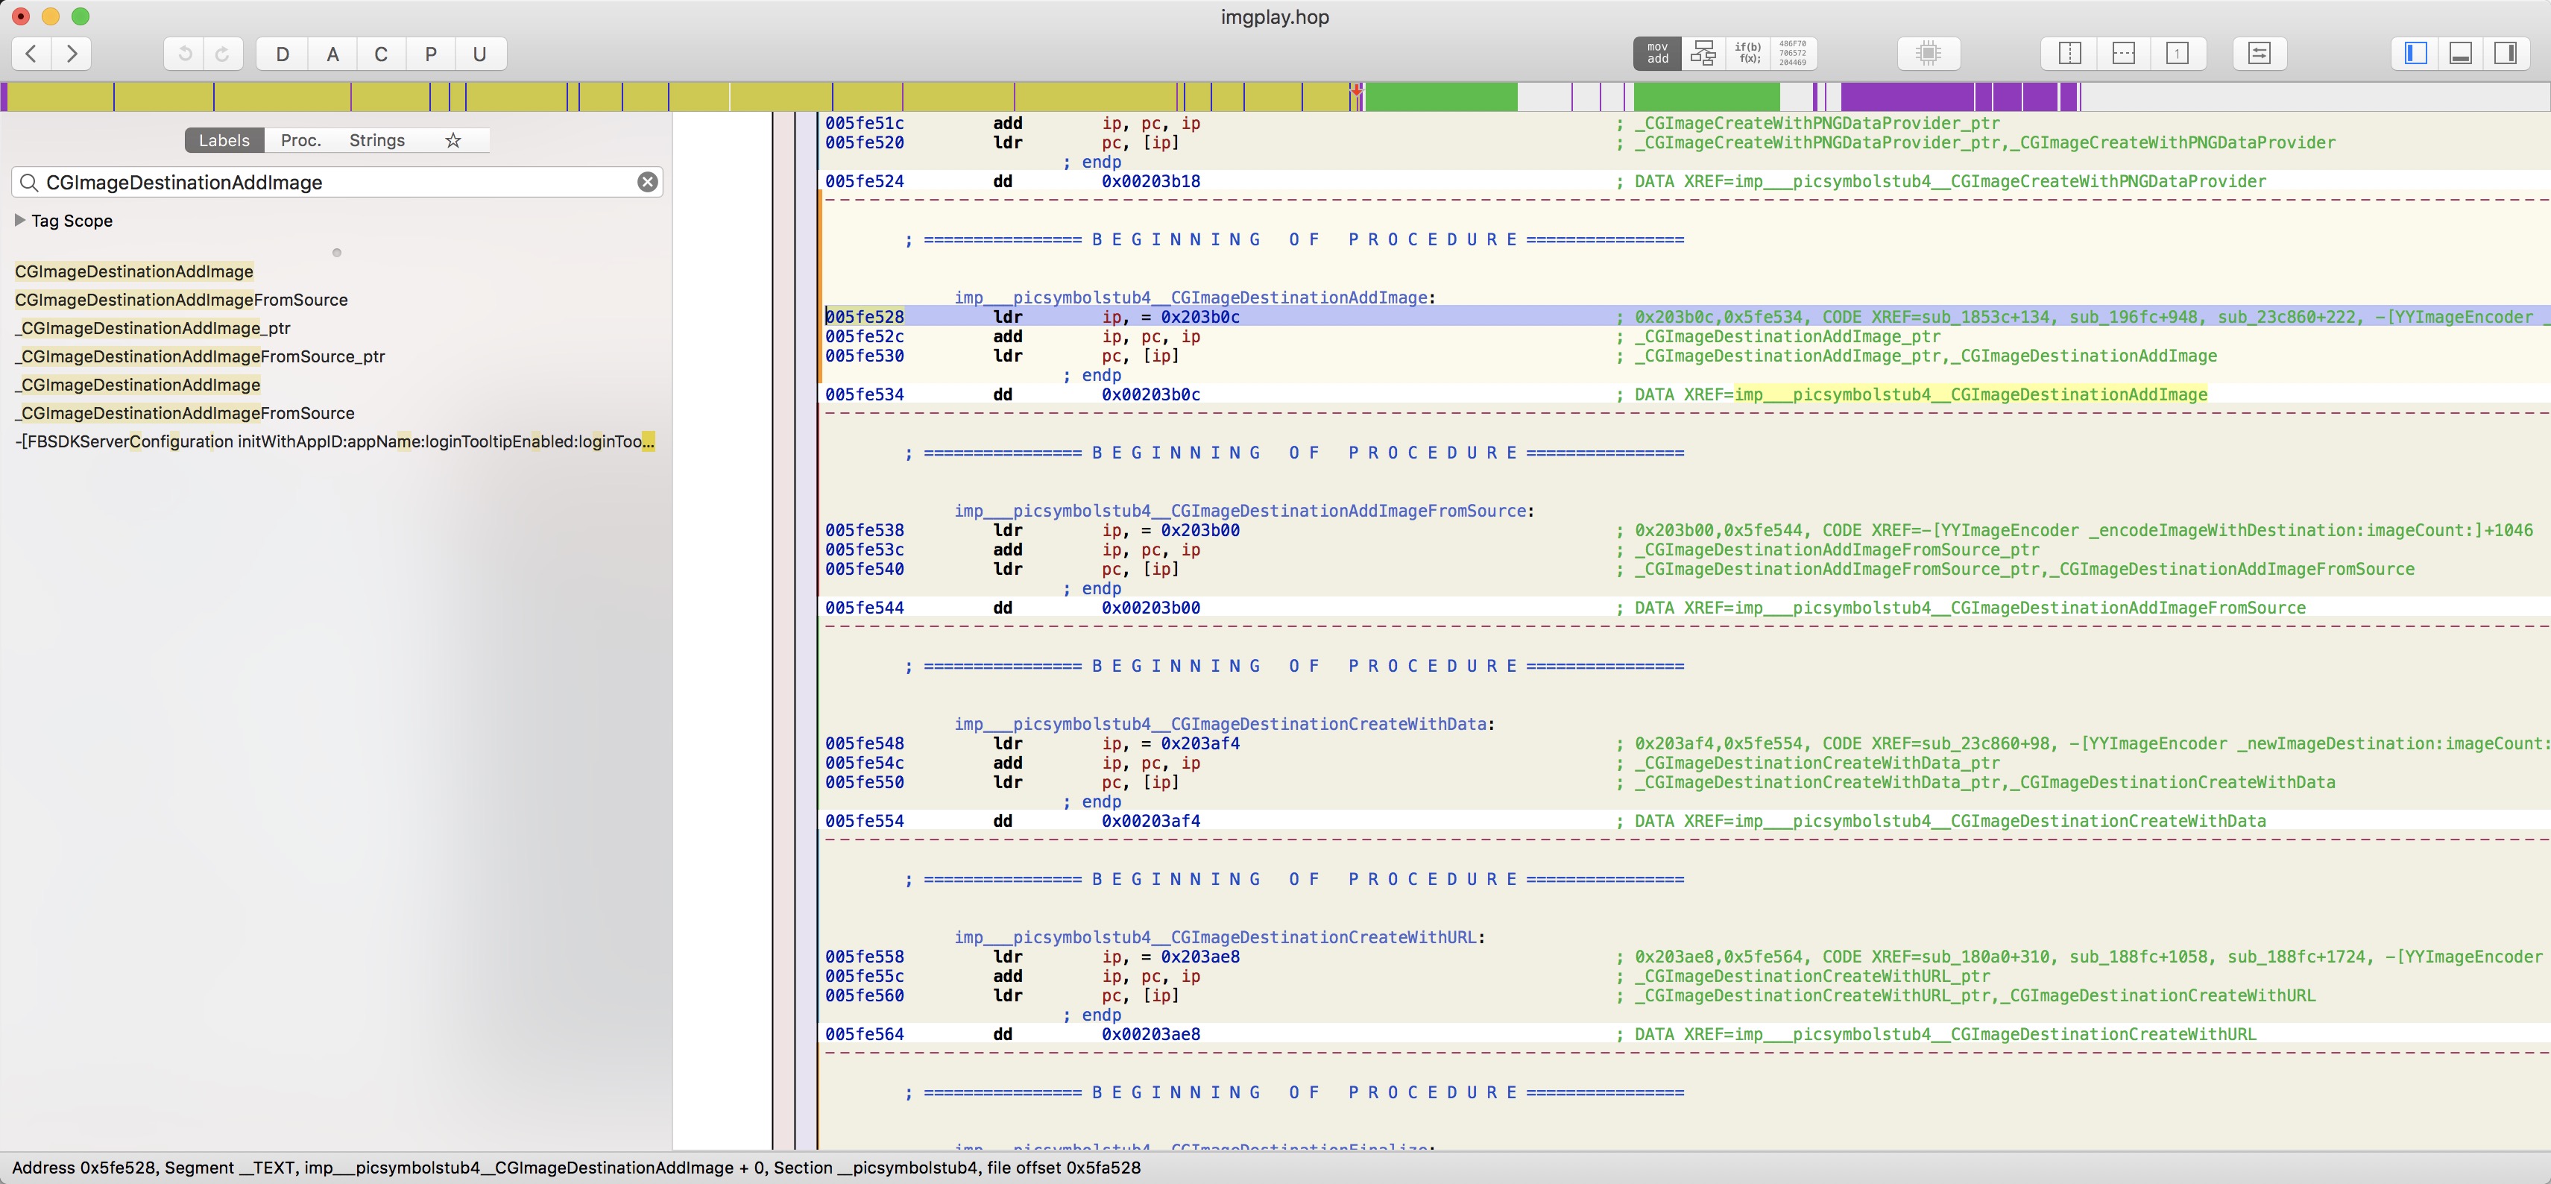2551x1184 pixels.
Task: Split the view vertically
Action: click(2069, 54)
